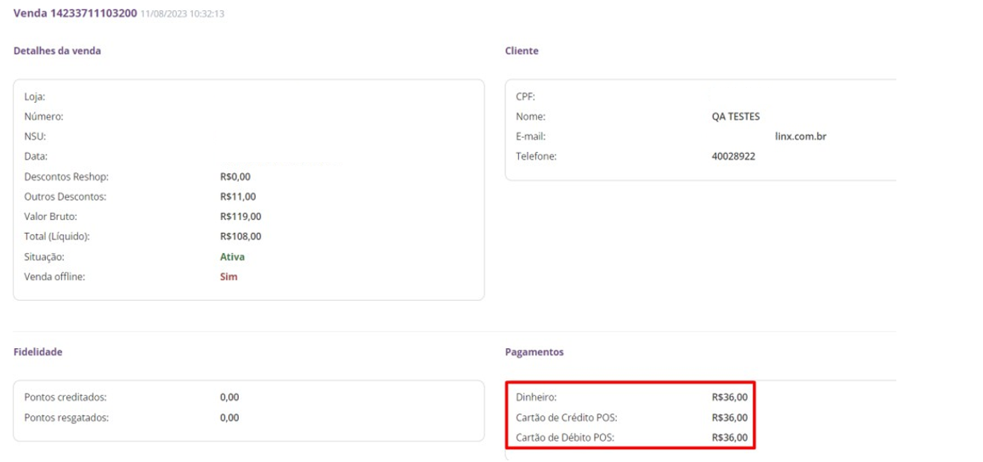This screenshot has width=983, height=462.
Task: Click the Valor Bruto amount R$119,00
Action: (x=240, y=216)
